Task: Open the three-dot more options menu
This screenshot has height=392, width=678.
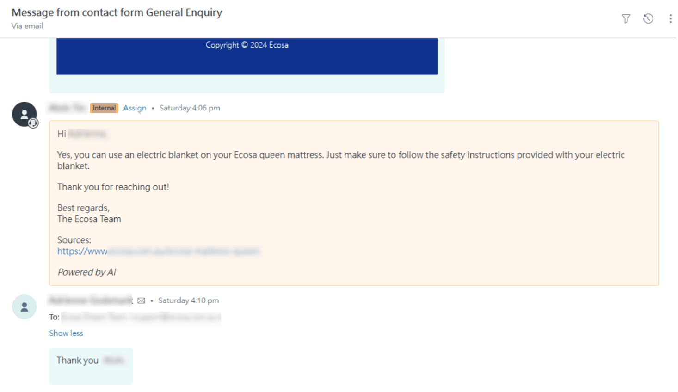Action: (x=670, y=19)
